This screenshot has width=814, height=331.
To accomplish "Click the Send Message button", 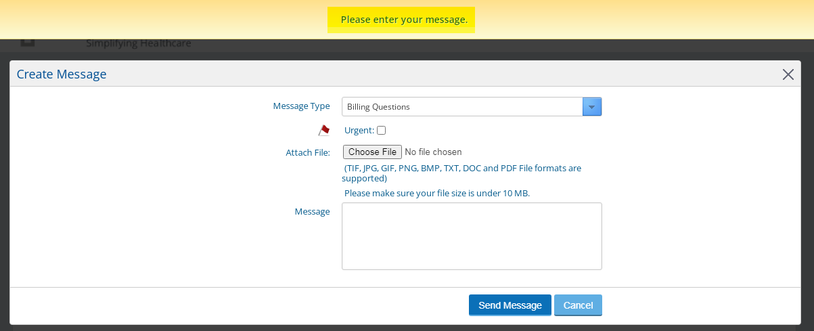I will [x=510, y=305].
